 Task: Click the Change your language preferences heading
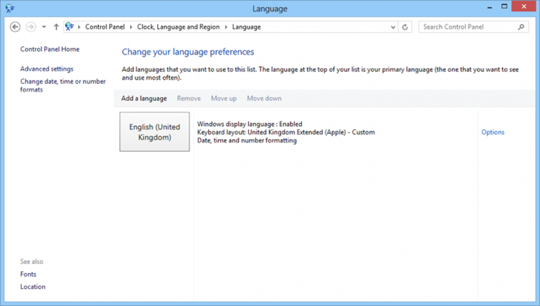188,52
